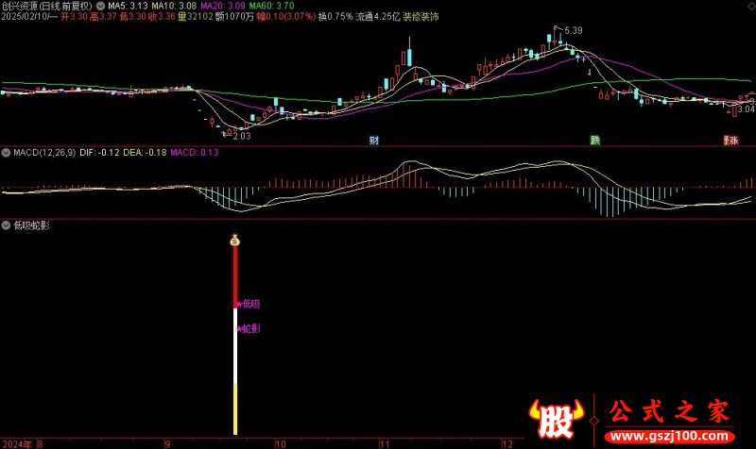
Task: Select month 10 on the time axis
Action: (280, 443)
